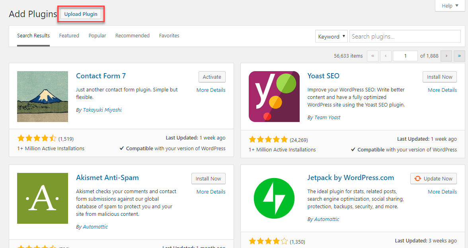View More Details for Contact Form 7
The width and height of the screenshot is (468, 248).
coord(211,90)
